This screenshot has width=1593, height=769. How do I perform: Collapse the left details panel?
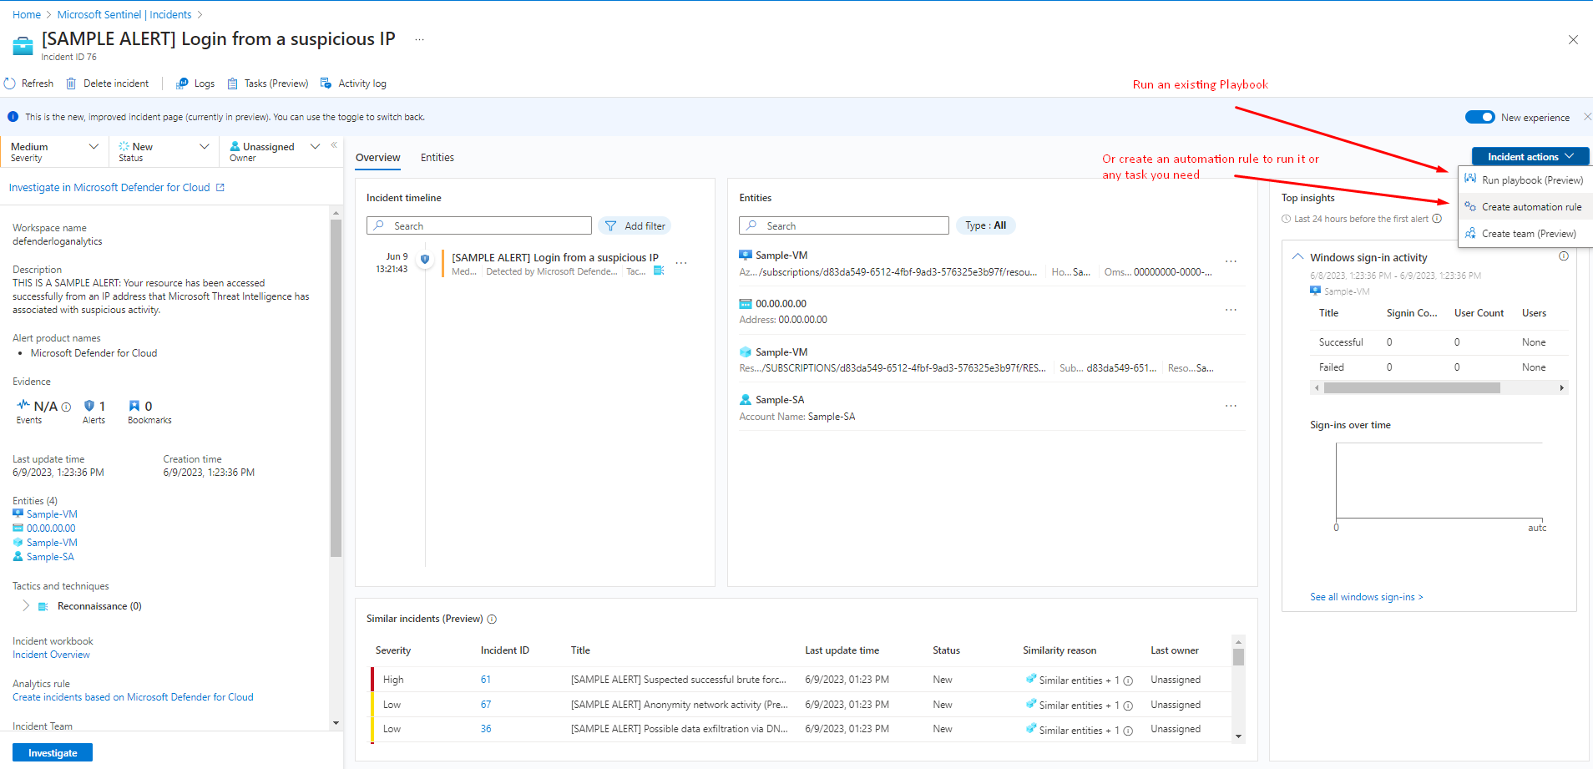pyautogui.click(x=334, y=145)
